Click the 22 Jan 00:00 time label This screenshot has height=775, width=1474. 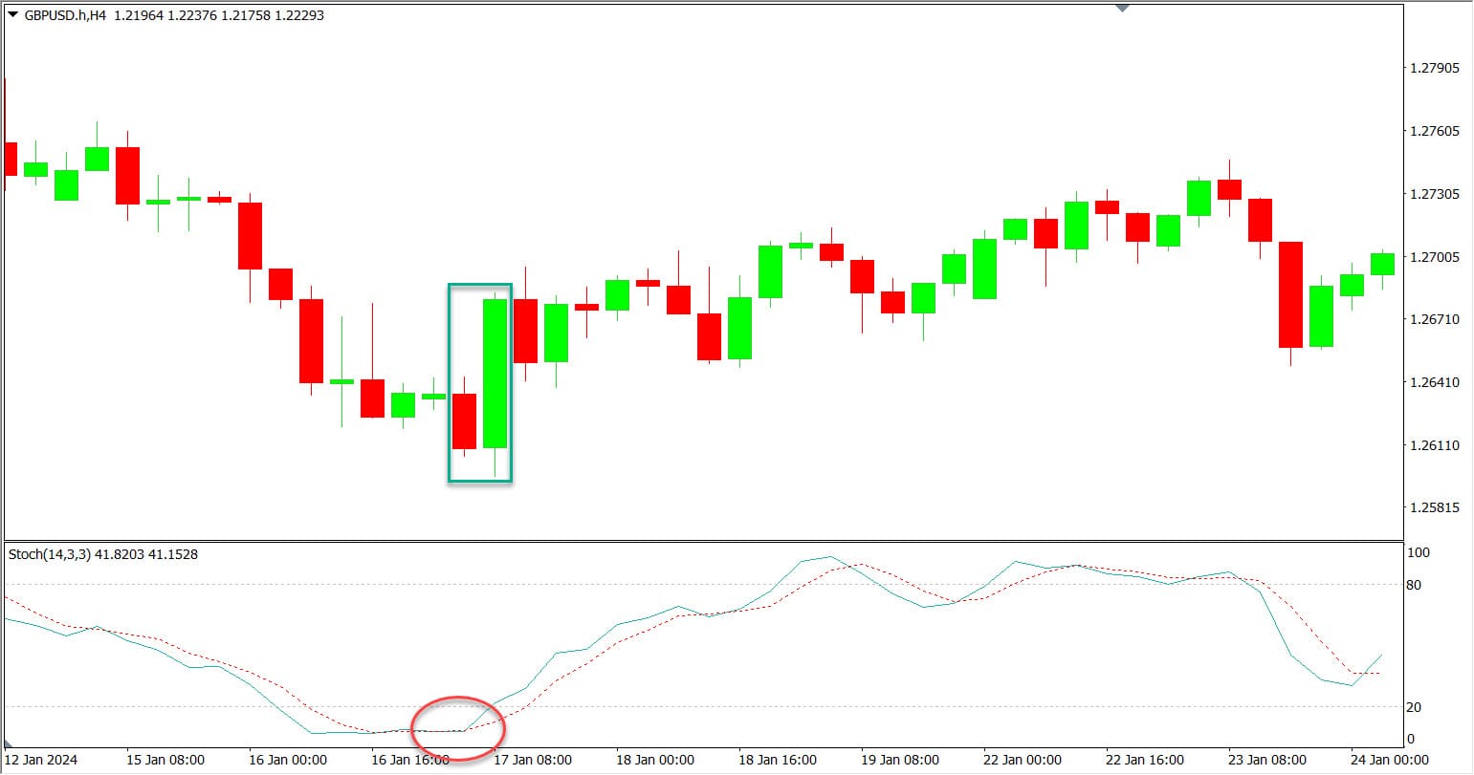[x=1023, y=761]
